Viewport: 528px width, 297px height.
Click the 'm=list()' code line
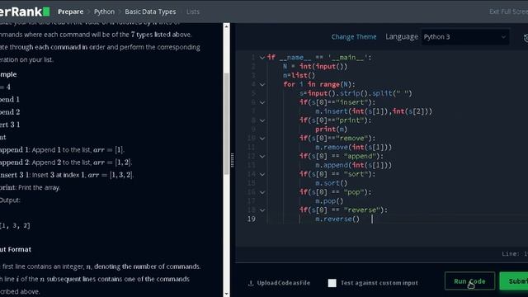point(299,75)
